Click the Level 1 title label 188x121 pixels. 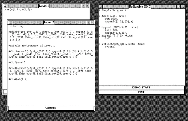[44, 6]
